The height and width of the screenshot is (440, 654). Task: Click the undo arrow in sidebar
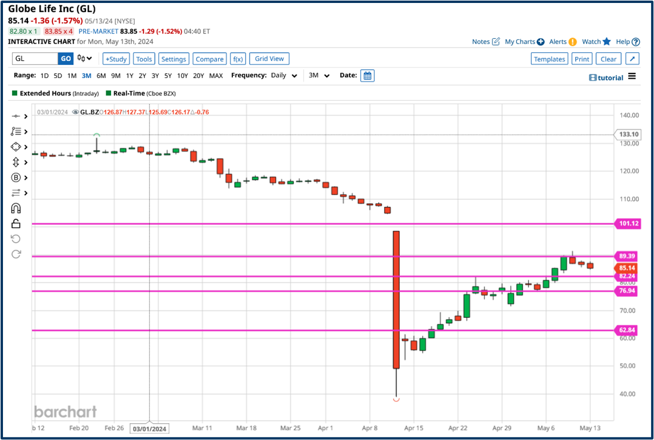coord(16,239)
